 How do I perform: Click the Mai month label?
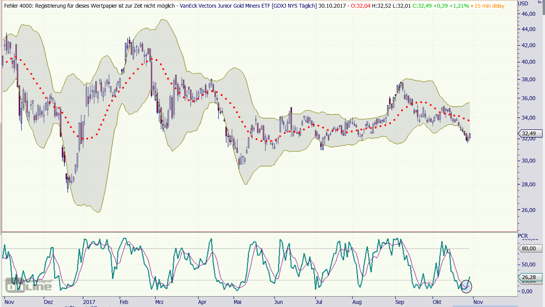tap(238, 302)
